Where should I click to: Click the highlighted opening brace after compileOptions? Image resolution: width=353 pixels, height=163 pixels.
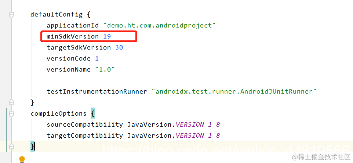[x=93, y=113]
